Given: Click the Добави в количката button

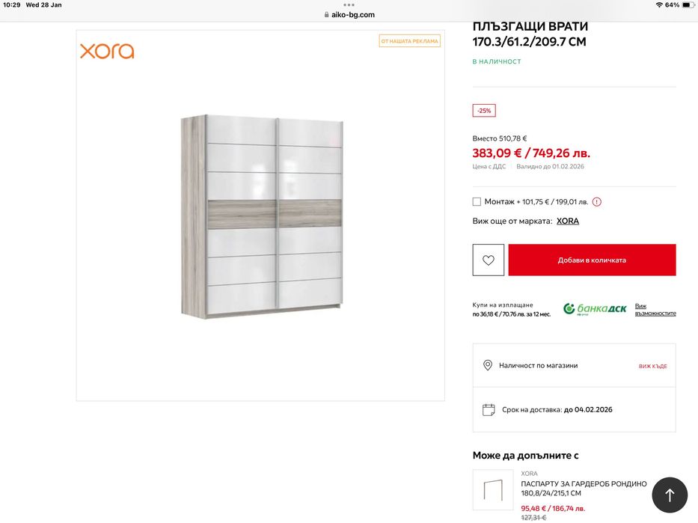Looking at the screenshot, I should click(592, 260).
